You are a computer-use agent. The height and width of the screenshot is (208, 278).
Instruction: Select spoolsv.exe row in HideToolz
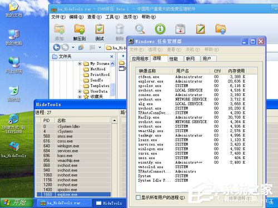[74, 190]
